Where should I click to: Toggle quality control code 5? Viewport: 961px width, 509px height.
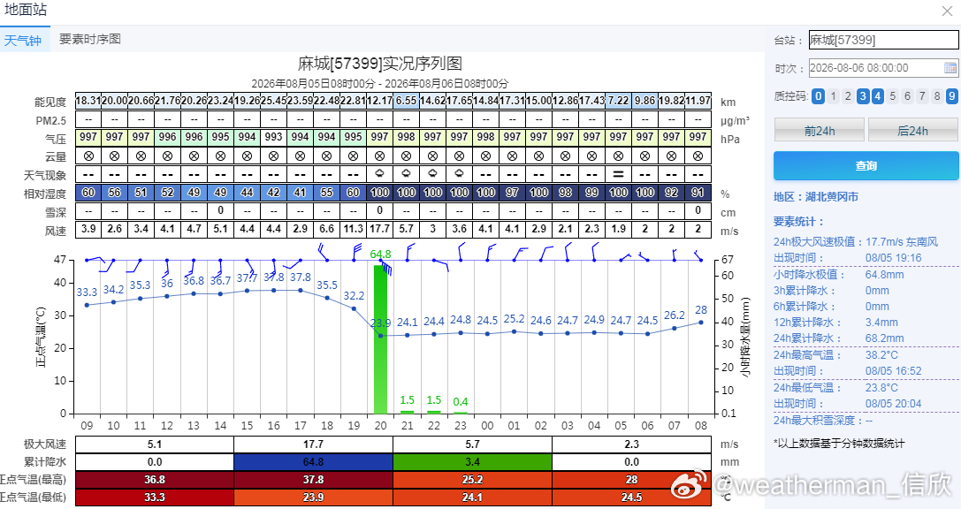(x=892, y=96)
